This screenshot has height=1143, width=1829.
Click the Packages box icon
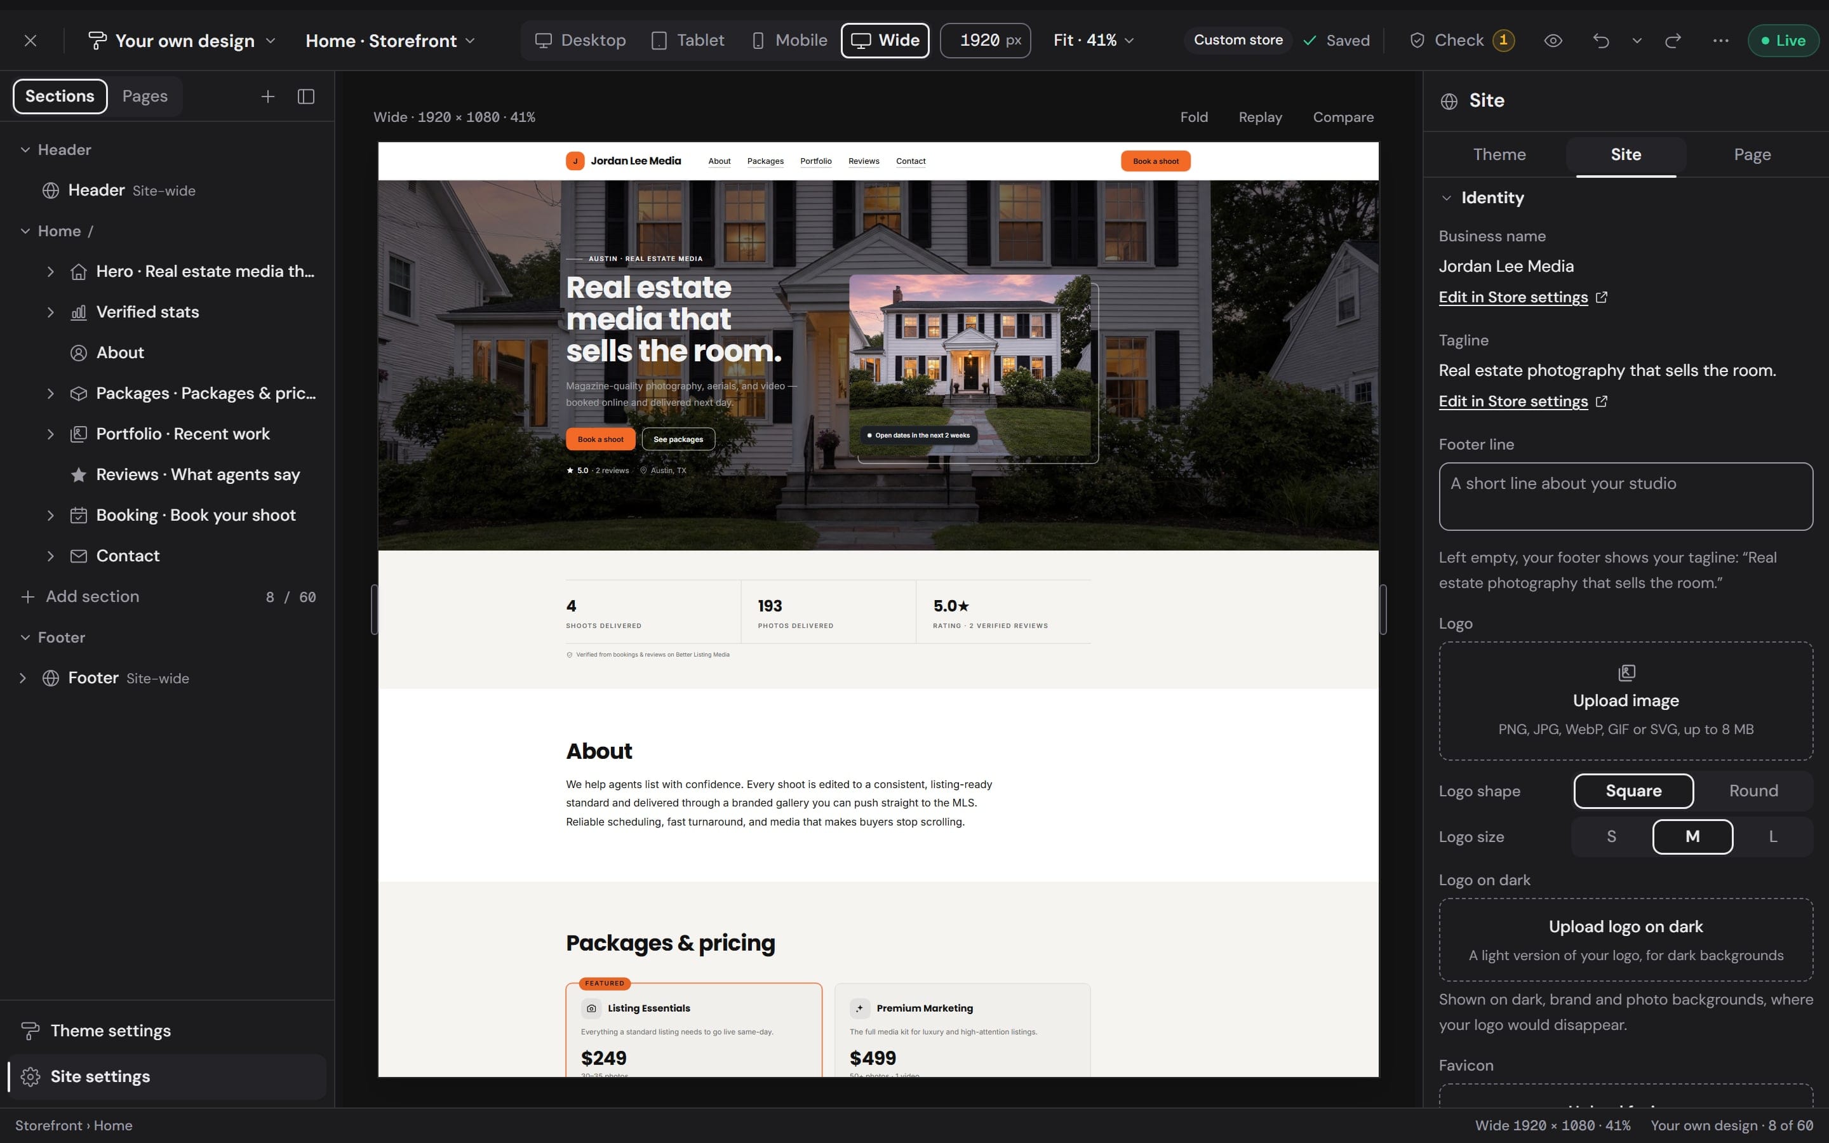[x=79, y=394]
